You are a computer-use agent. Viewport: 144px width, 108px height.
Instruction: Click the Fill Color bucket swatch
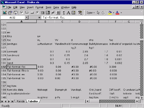coord(110,13)
